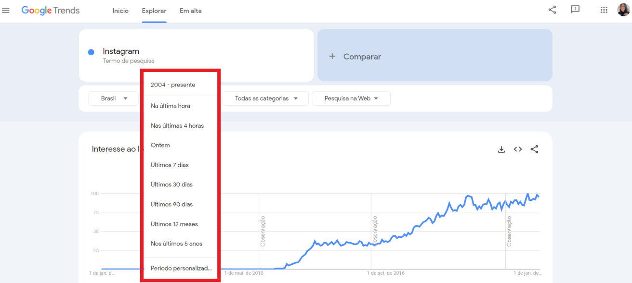Choose Ontem from the time menu

[x=180, y=145]
